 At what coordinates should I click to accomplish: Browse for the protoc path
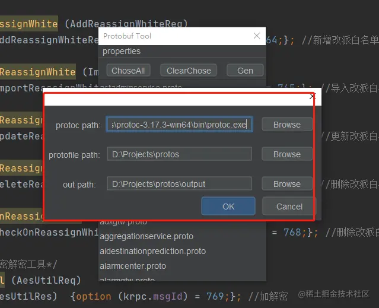[287, 125]
